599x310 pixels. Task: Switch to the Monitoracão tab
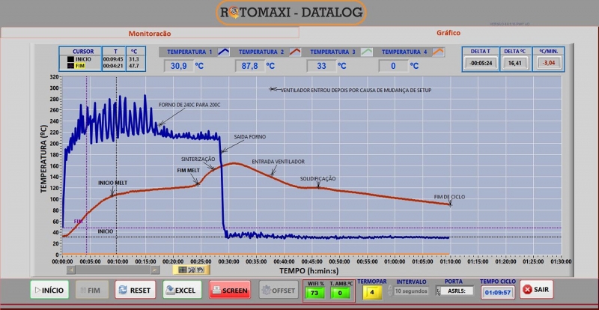149,33
